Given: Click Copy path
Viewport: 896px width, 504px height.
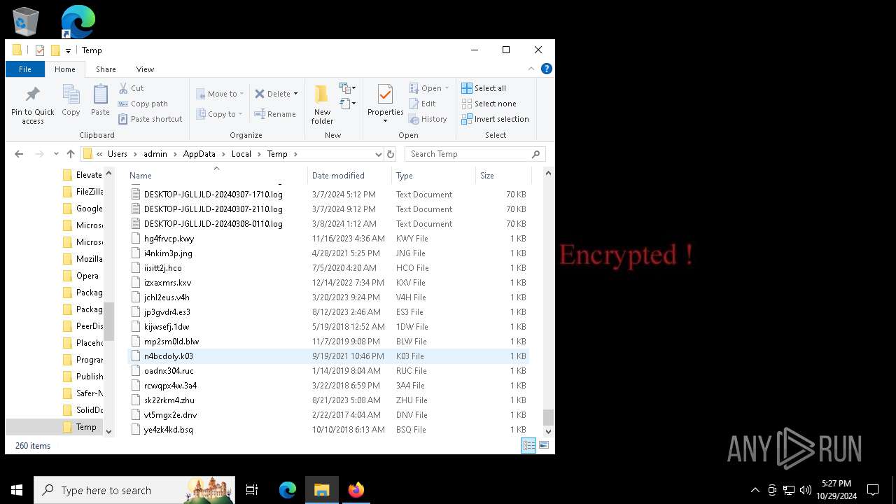Looking at the screenshot, I should 143,104.
